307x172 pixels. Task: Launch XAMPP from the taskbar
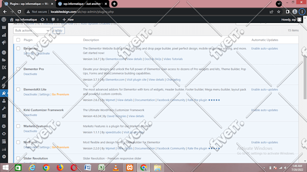130,167
